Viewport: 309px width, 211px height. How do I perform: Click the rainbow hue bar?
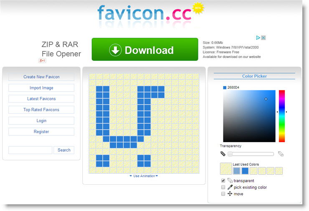(x=282, y=116)
